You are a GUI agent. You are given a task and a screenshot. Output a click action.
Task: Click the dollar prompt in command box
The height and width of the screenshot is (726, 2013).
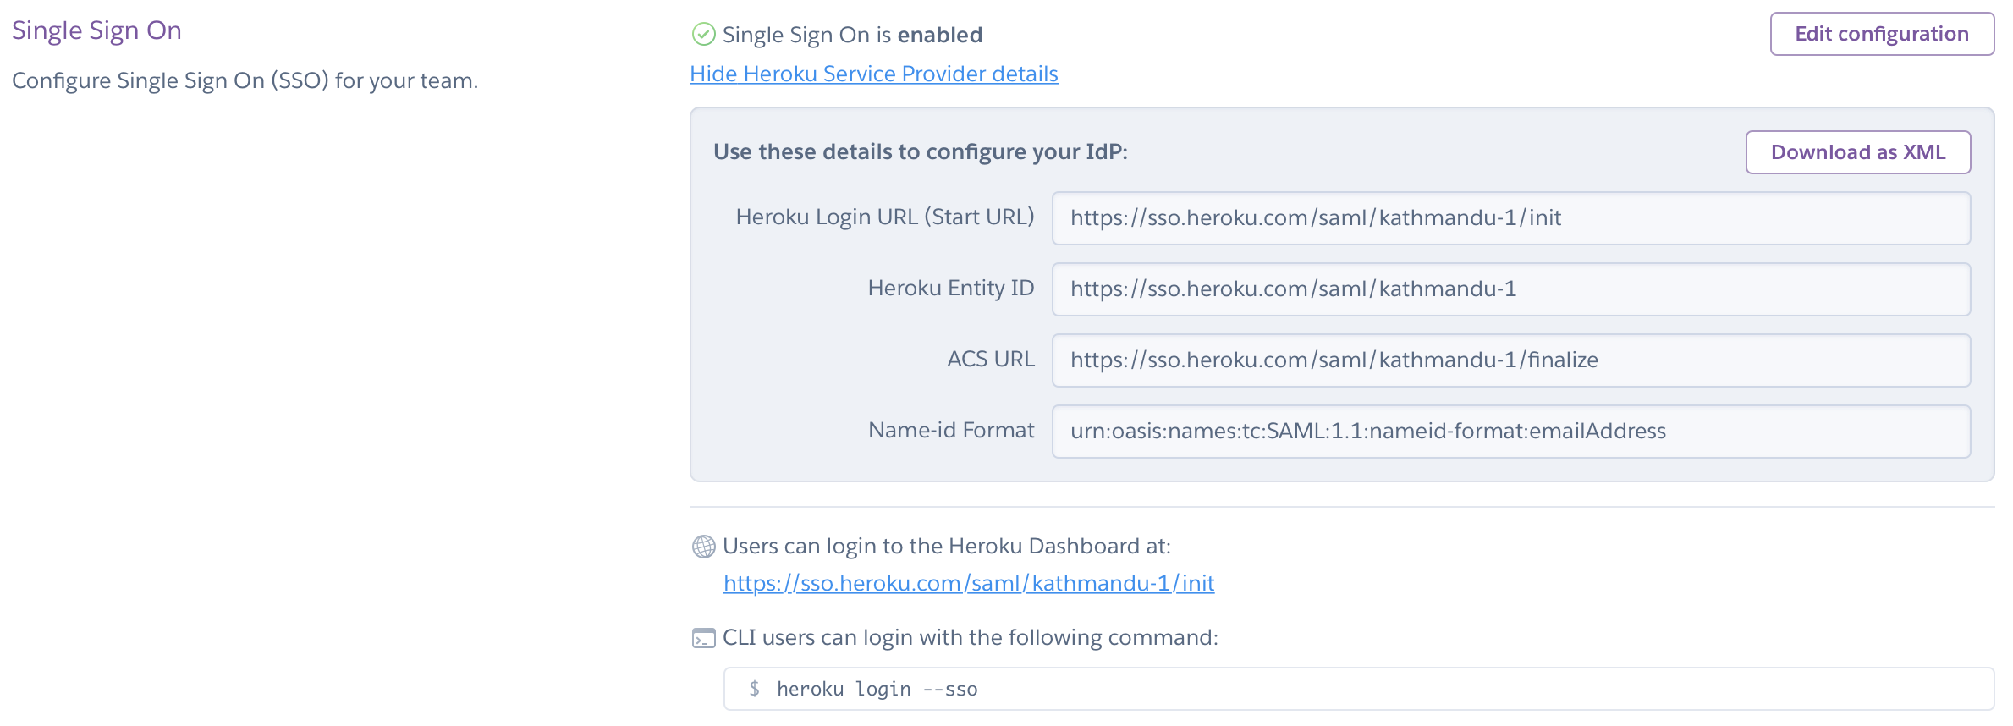754,690
